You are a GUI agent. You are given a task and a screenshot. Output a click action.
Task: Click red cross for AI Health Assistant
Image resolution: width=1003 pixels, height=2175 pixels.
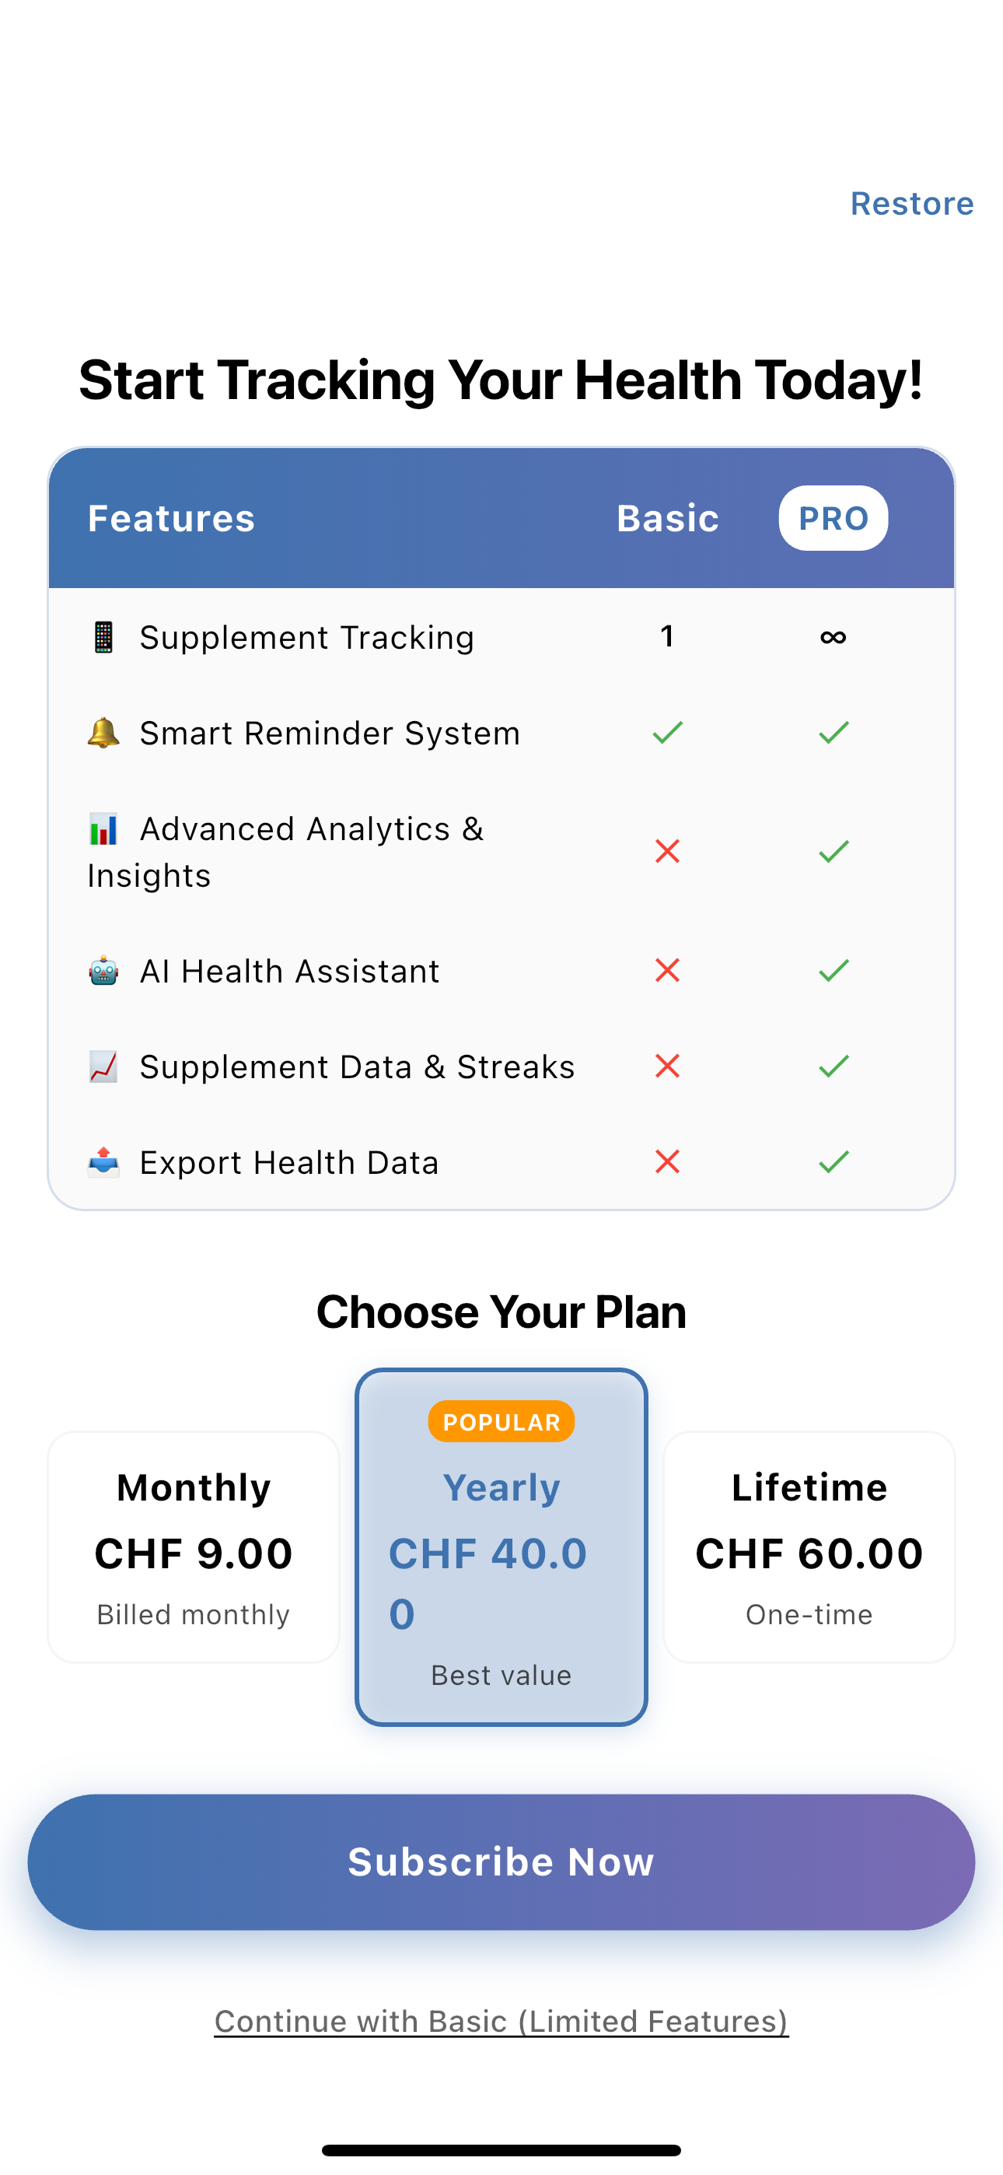667,971
